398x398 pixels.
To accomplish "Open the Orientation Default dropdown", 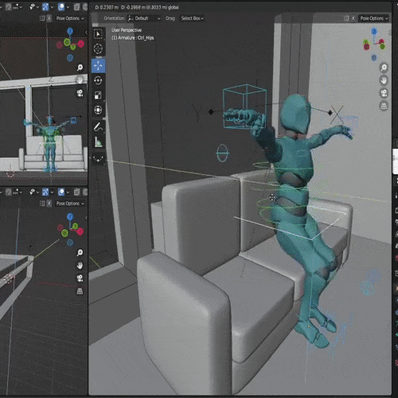I will point(144,18).
